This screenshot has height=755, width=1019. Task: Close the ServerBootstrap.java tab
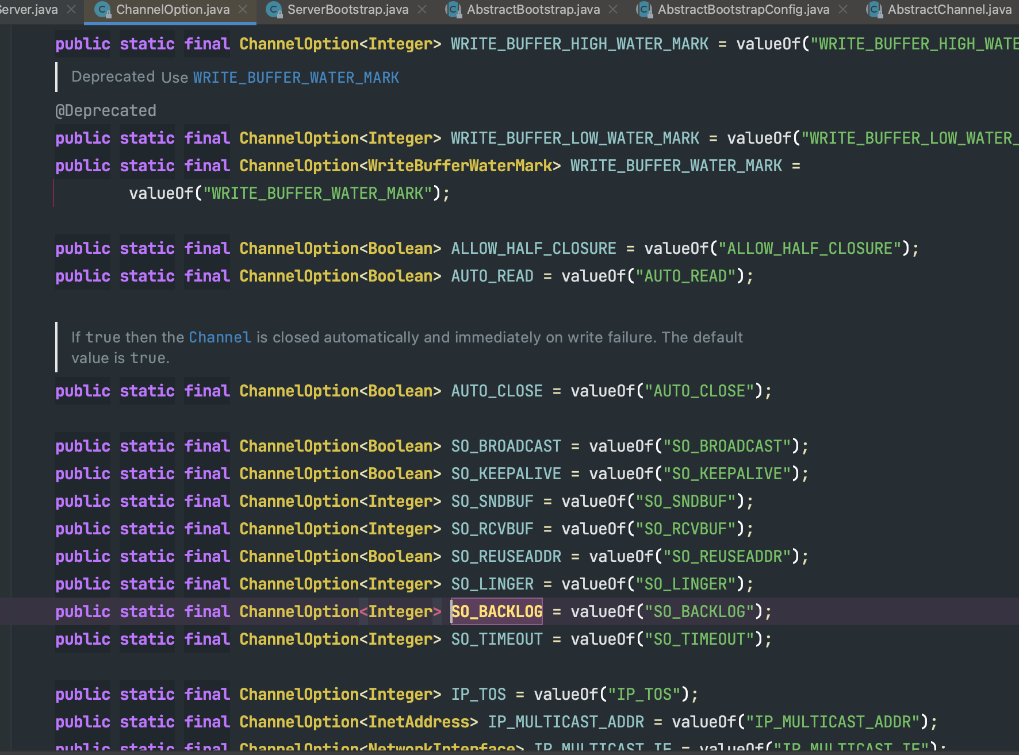click(x=422, y=10)
